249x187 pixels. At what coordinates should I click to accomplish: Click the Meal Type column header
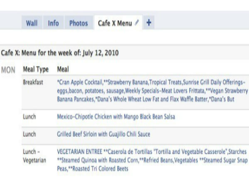[x=36, y=69]
